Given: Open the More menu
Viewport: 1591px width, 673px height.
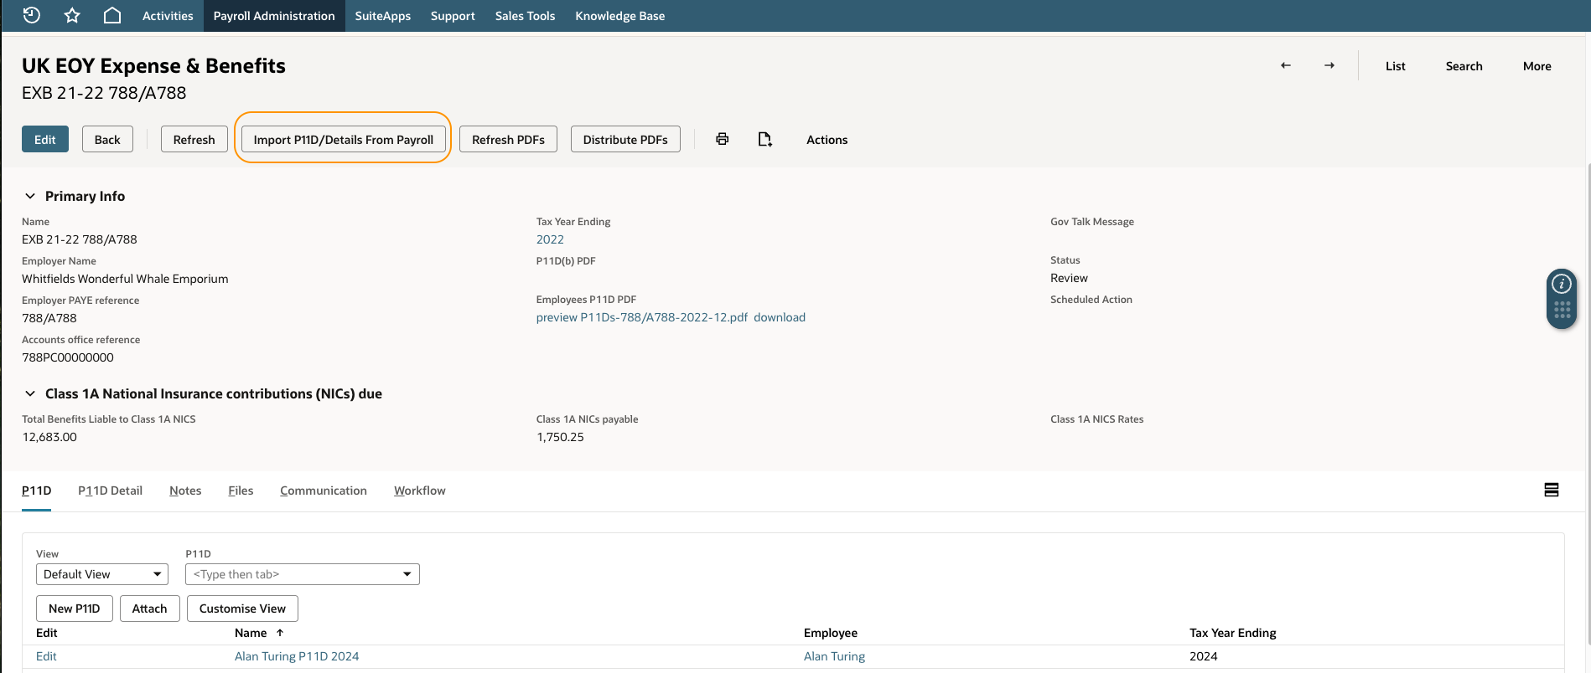Looking at the screenshot, I should click(1537, 66).
